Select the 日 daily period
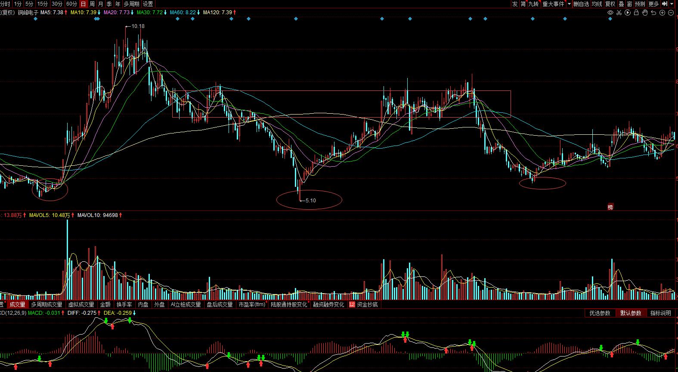The image size is (678, 372). pos(84,4)
